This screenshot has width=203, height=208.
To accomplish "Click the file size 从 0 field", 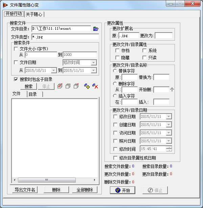I will tap(41, 55).
